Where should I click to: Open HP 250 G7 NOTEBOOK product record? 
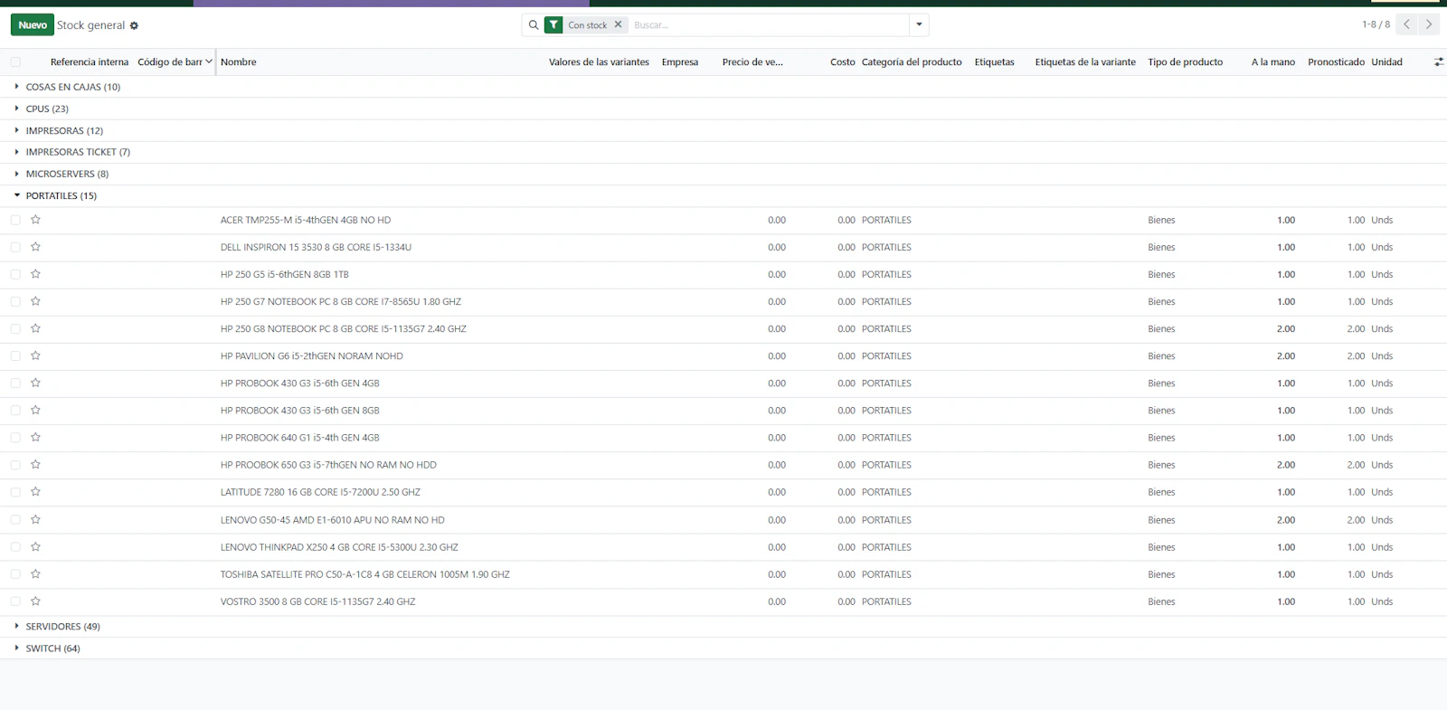click(341, 301)
